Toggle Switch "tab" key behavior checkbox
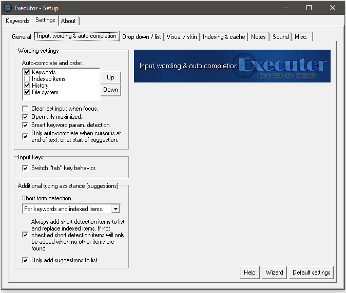The height and width of the screenshot is (293, 346). [25, 168]
